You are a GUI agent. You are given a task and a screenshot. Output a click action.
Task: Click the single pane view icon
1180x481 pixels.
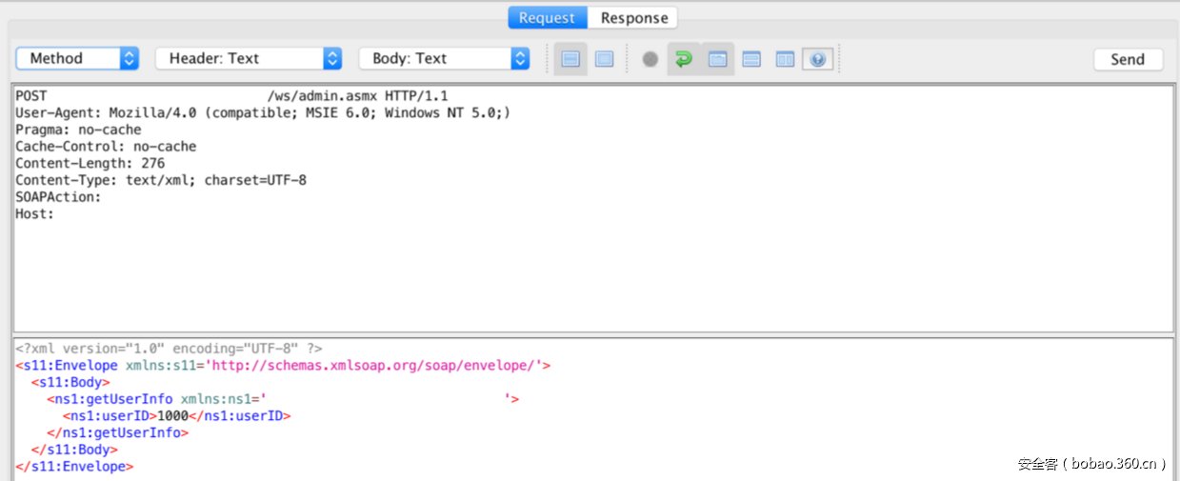(604, 59)
